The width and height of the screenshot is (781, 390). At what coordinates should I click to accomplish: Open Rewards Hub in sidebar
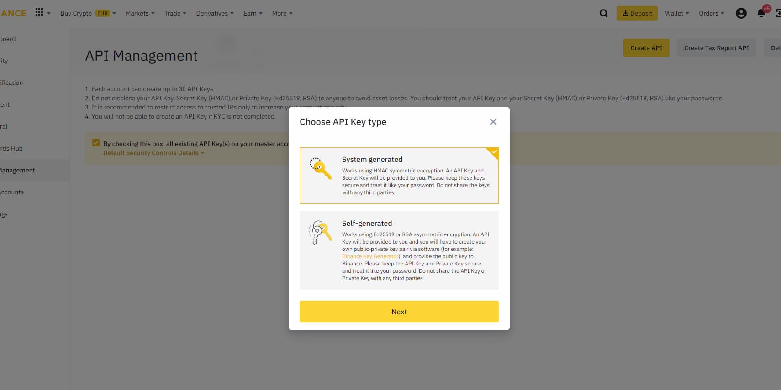(35, 148)
